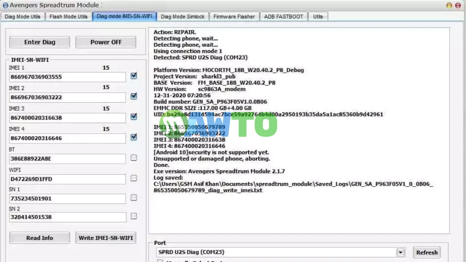Image resolution: width=466 pixels, height=262 pixels.
Task: Click the "Done." log line
Action: (162, 165)
